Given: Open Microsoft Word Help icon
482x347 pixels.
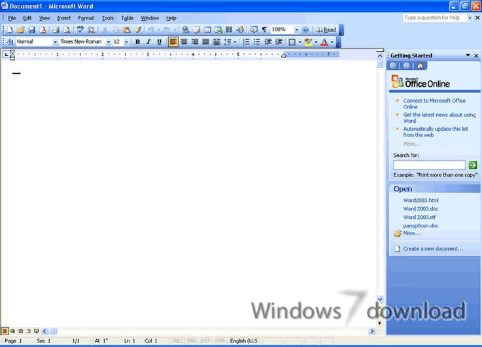Looking at the screenshot, I should tap(305, 30).
